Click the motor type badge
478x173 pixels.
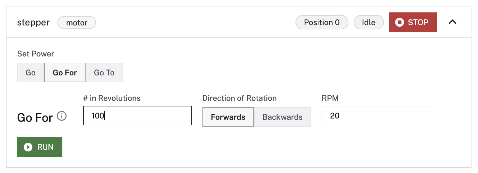click(77, 23)
